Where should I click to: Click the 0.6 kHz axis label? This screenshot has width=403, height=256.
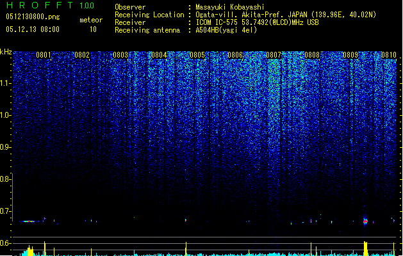(x=5, y=243)
